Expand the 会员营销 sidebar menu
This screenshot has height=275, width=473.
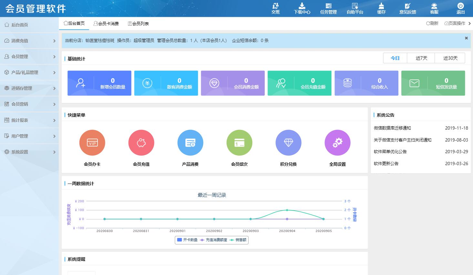click(29, 104)
